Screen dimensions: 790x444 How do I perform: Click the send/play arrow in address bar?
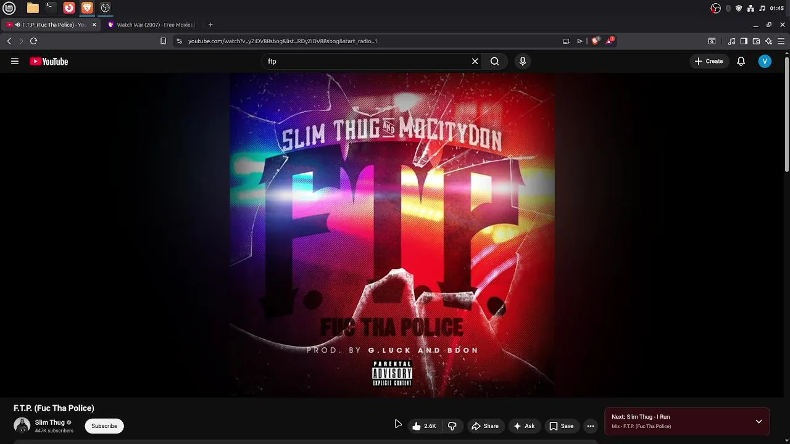point(580,41)
